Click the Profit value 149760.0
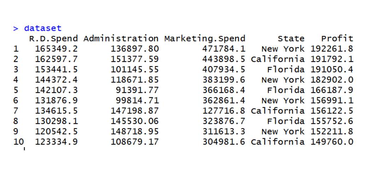Screen dimensions: 382x176 [x=332, y=142]
